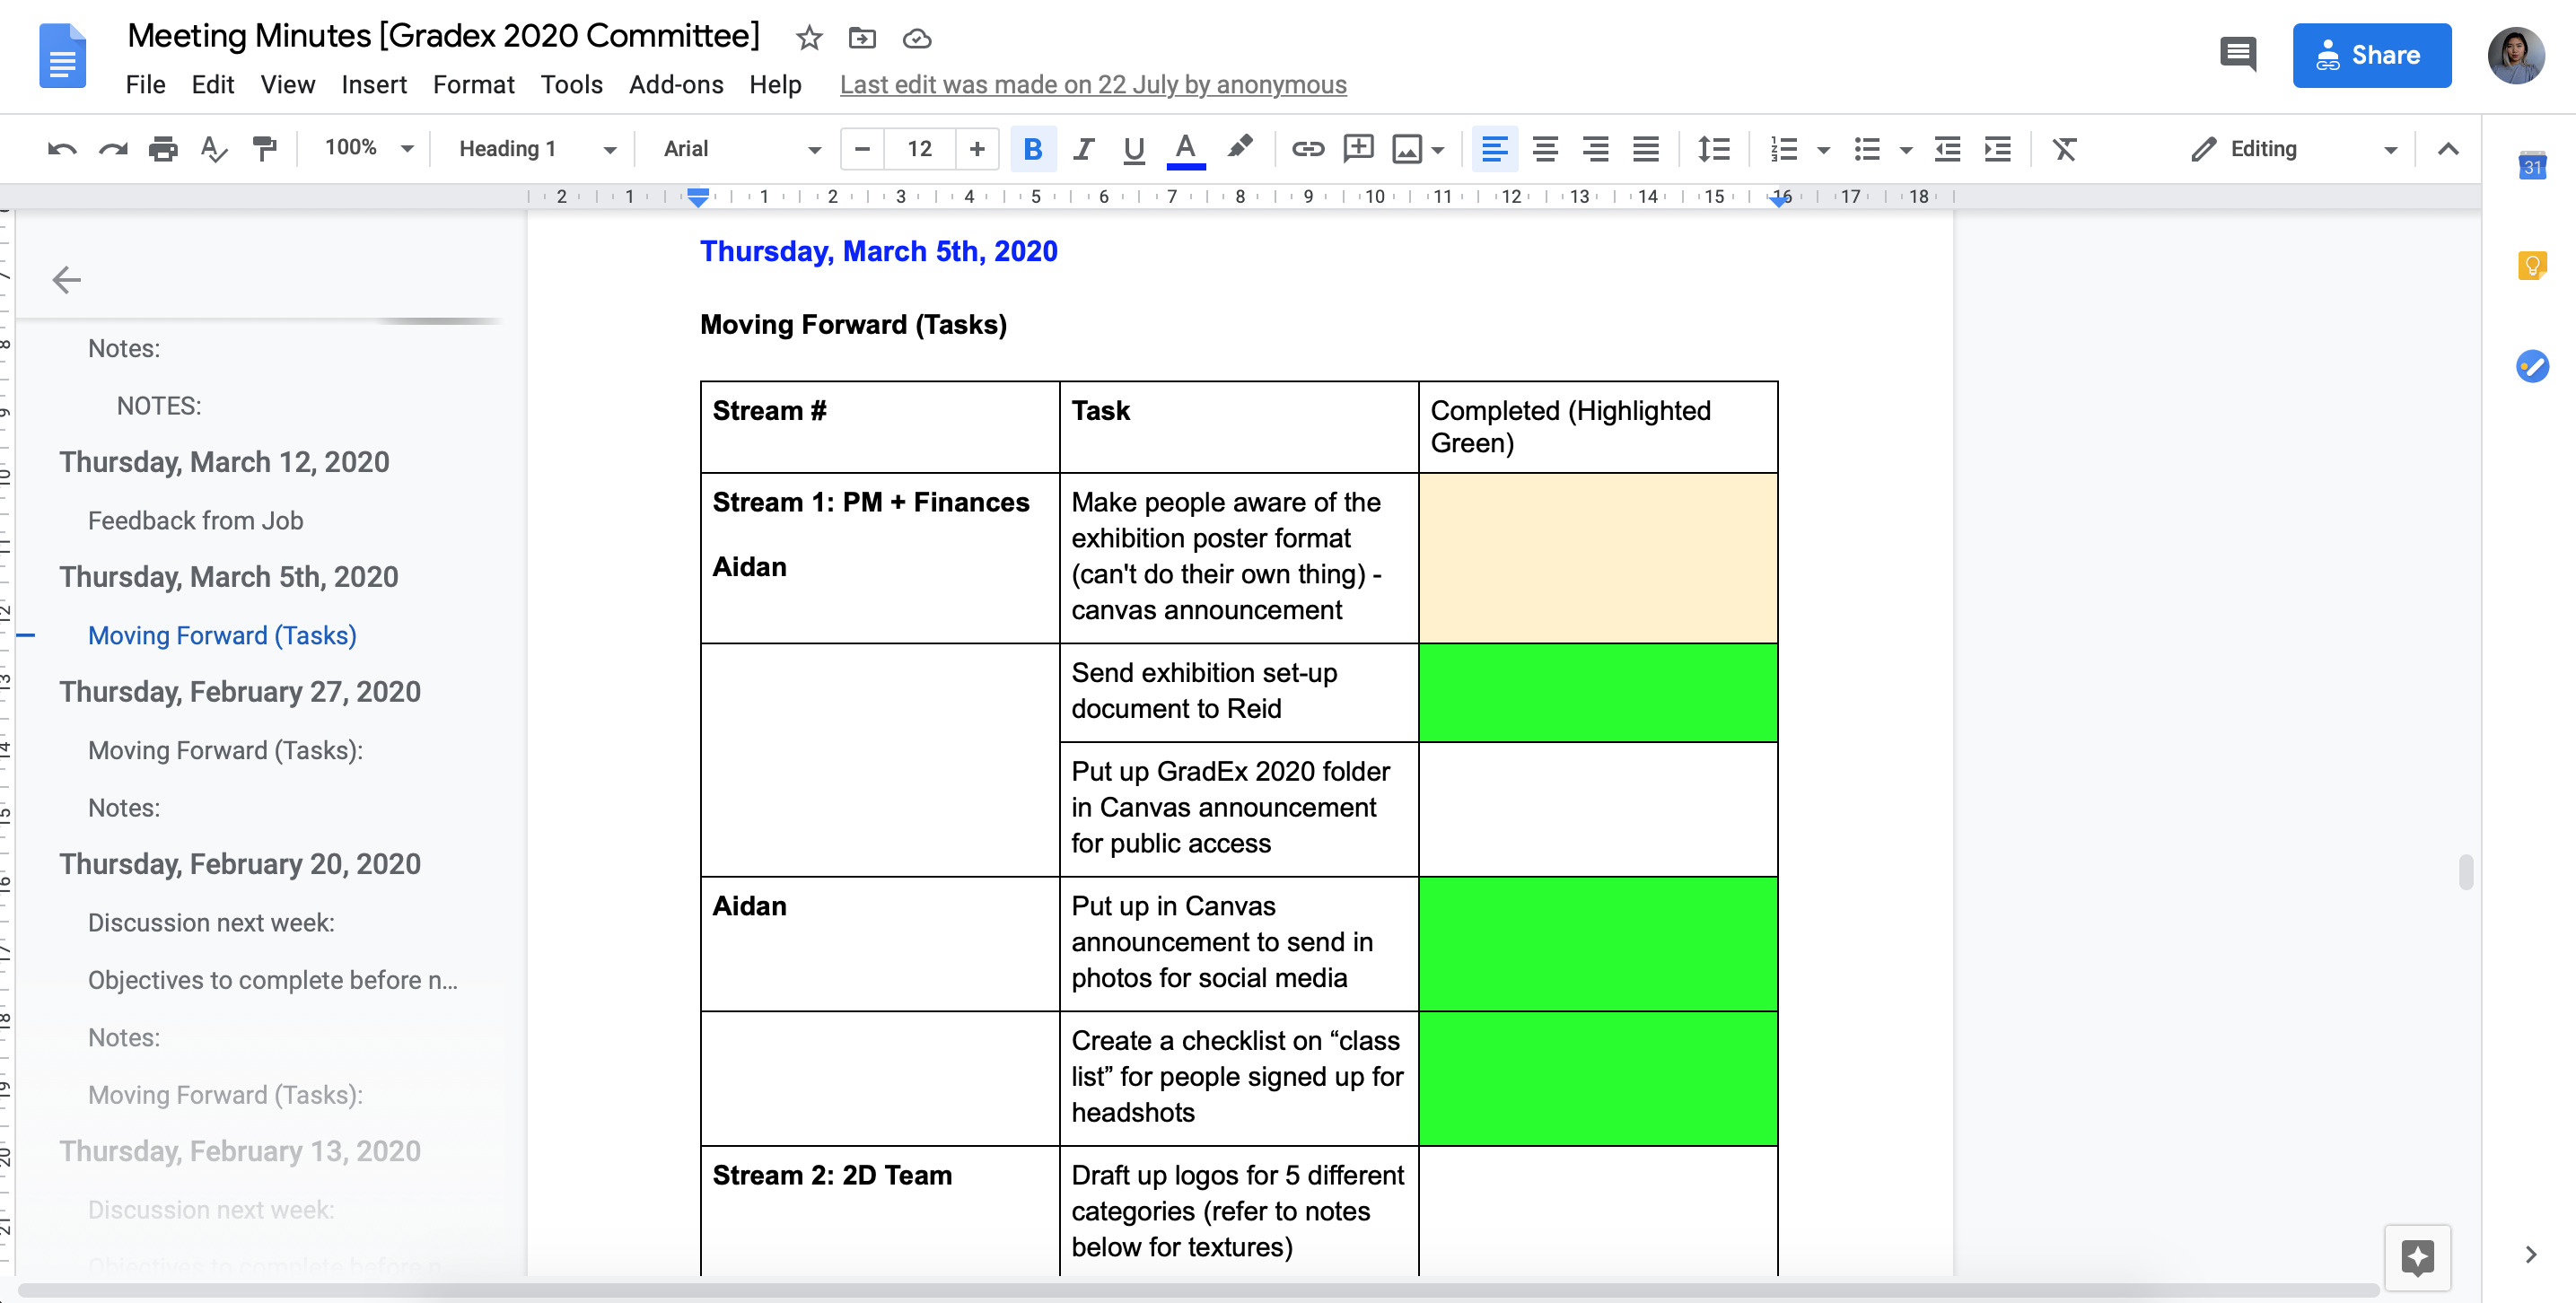Clear formatting
This screenshot has width=2576, height=1303.
[x=2065, y=149]
